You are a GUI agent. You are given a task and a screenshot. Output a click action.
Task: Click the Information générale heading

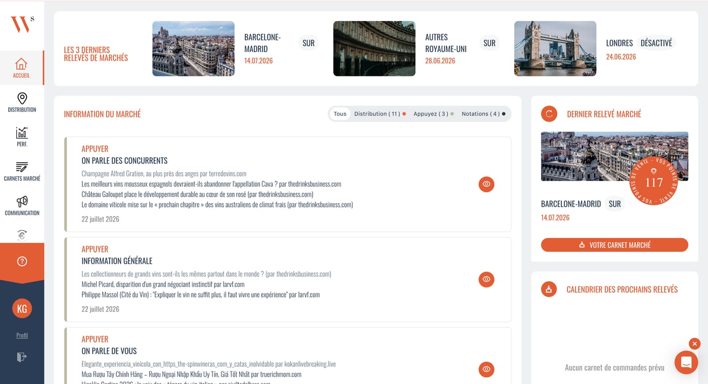[x=117, y=261]
